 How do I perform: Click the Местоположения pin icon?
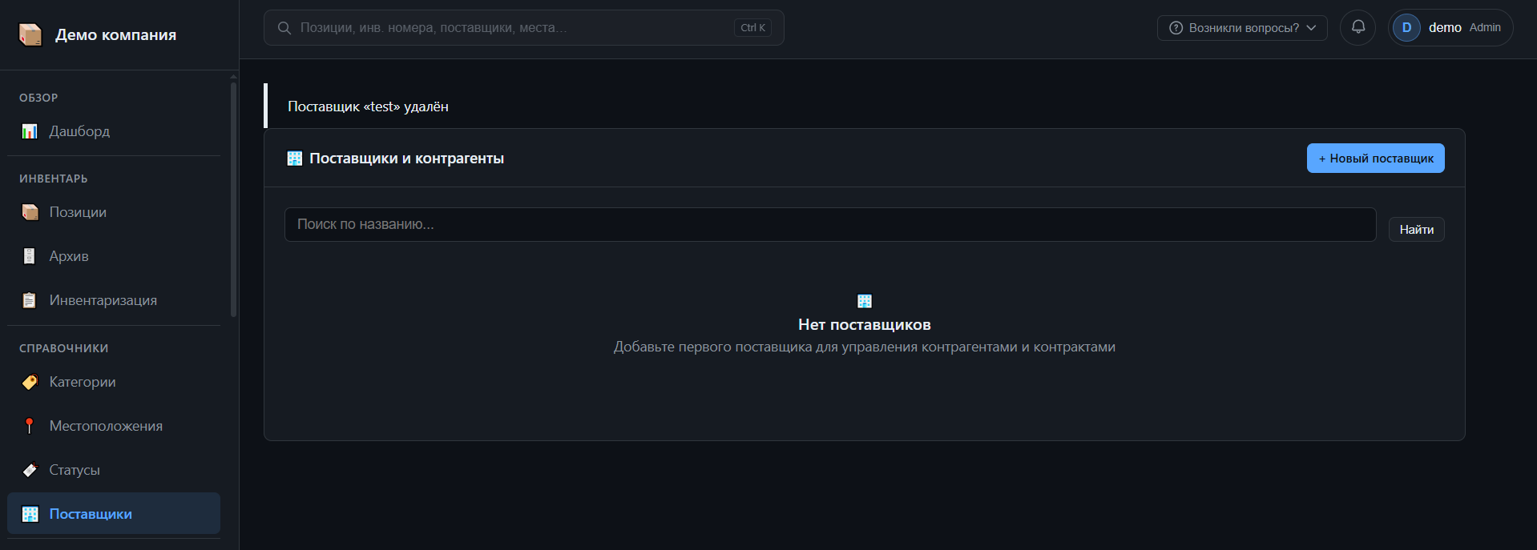[x=30, y=426]
